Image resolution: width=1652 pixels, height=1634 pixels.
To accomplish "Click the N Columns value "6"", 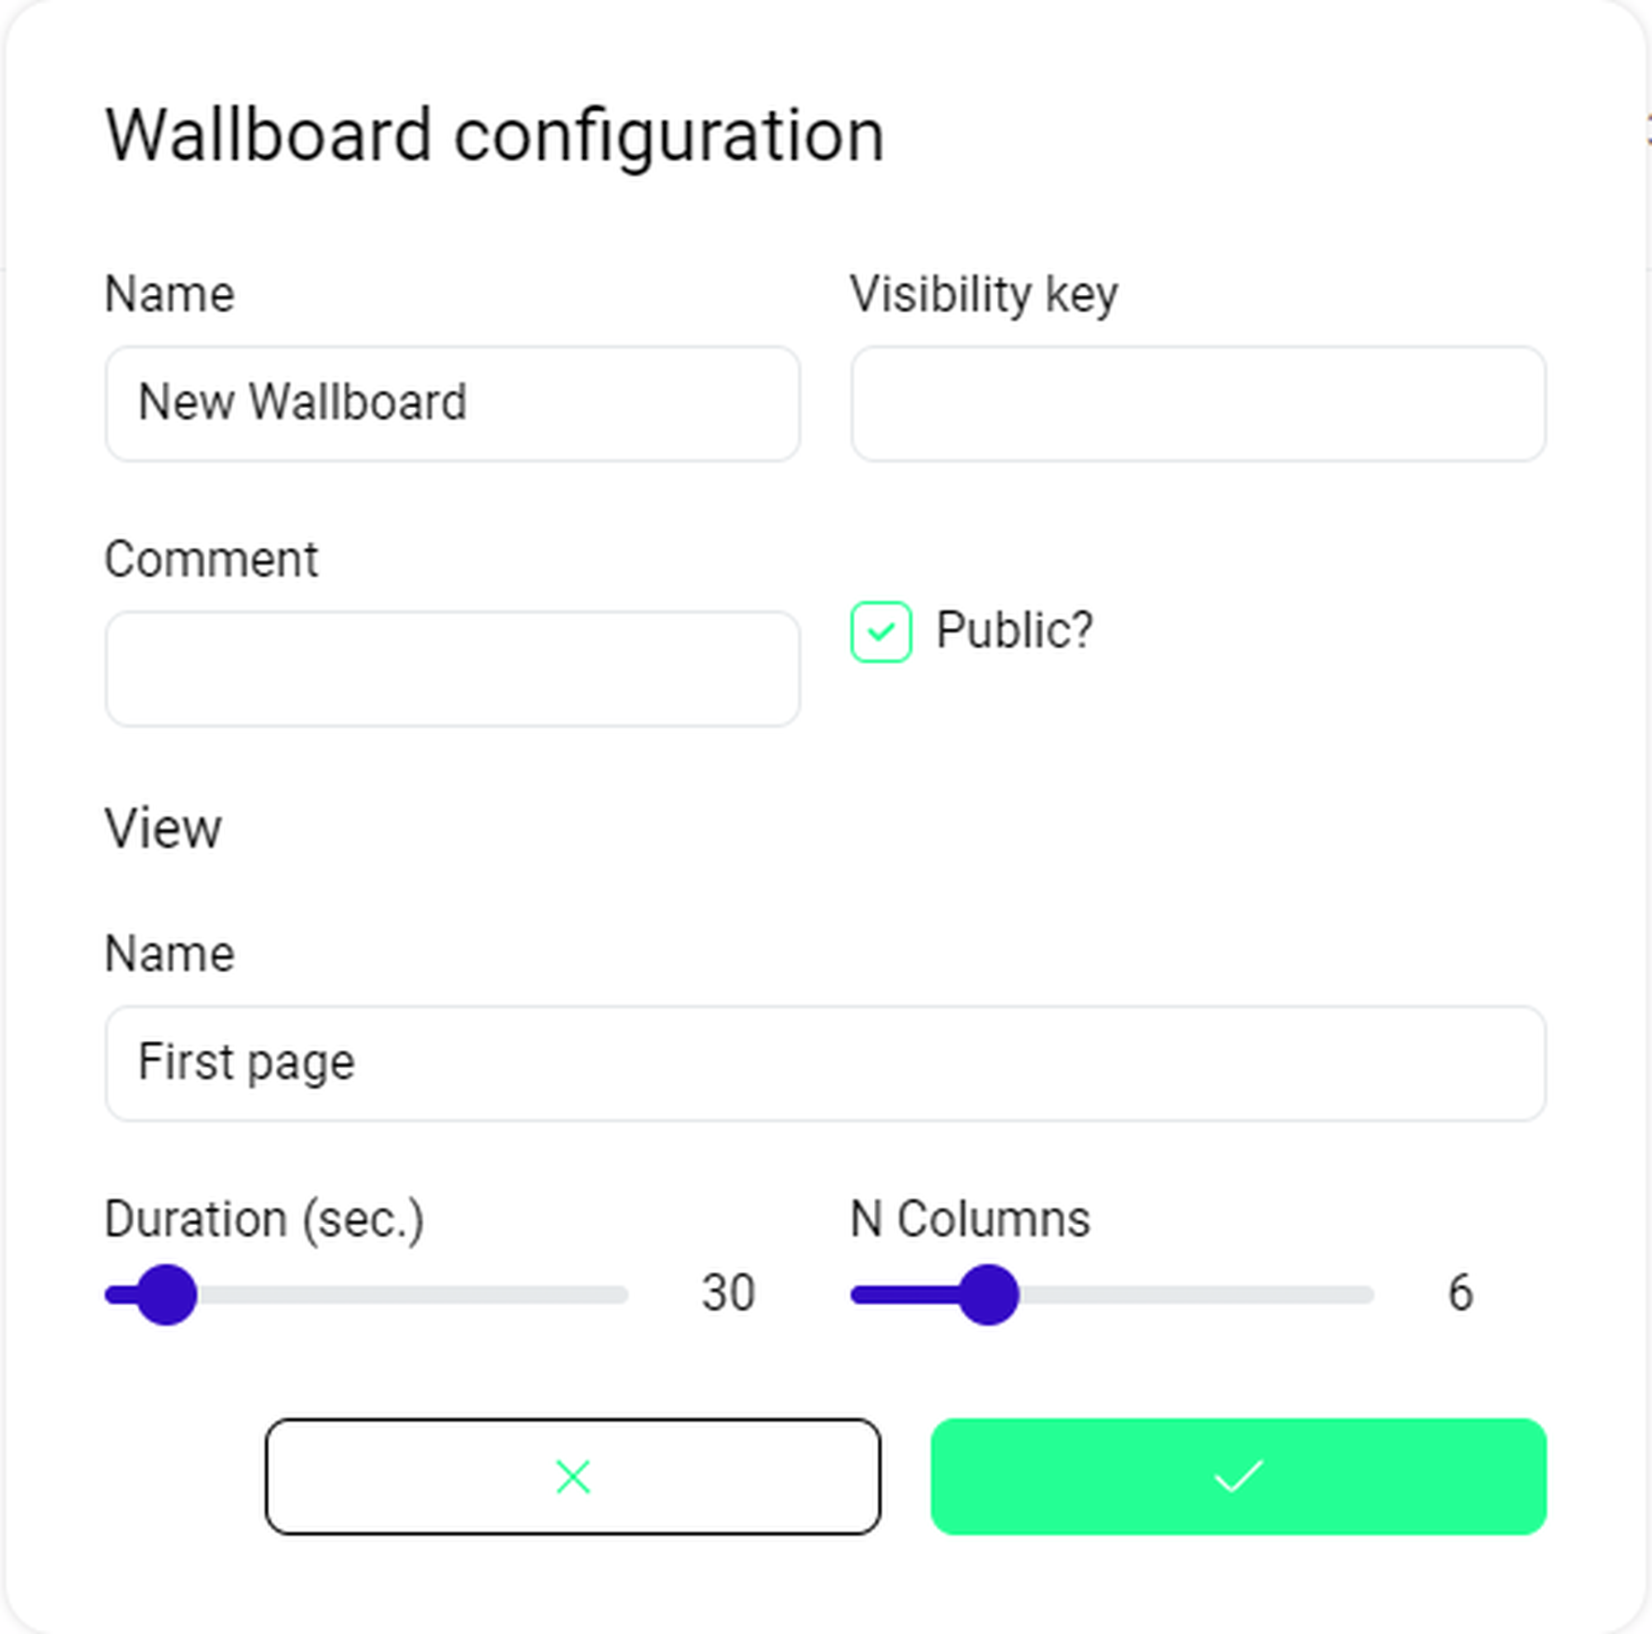I will coord(1460,1293).
